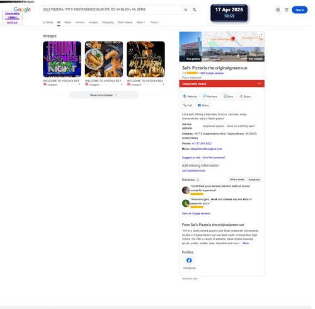
Task: Clear the search box with X icon
Action: coord(185,10)
